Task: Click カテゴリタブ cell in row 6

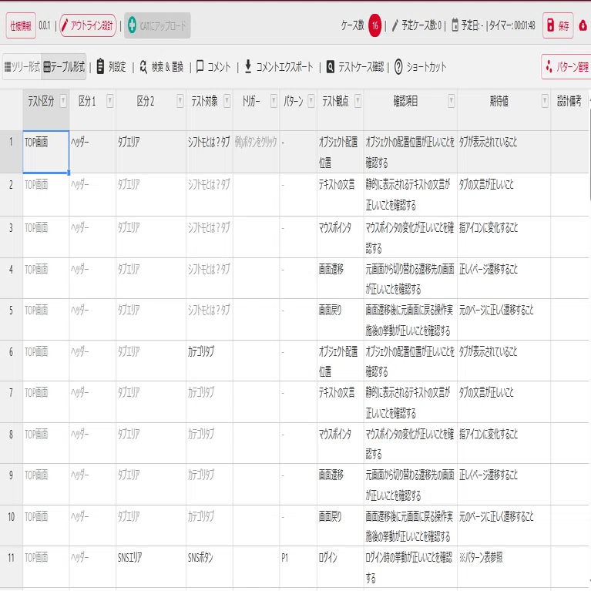Action: (209, 361)
